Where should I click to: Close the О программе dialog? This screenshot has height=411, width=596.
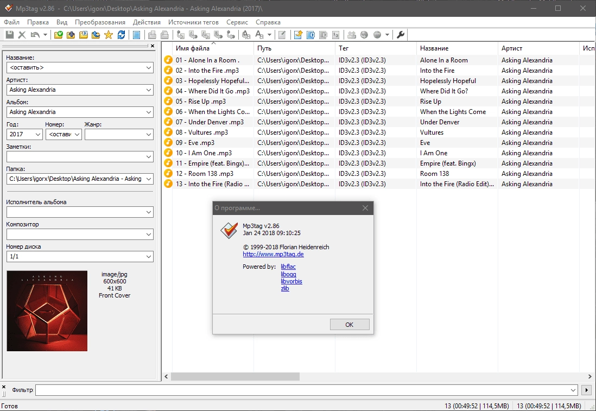point(365,208)
